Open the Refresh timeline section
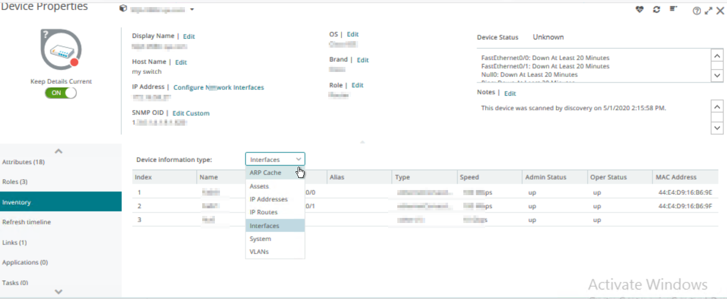The height and width of the screenshot is (299, 727). (x=60, y=222)
